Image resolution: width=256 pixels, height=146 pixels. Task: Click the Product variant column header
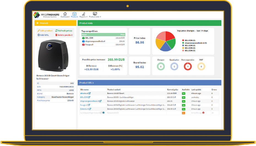[114, 90]
